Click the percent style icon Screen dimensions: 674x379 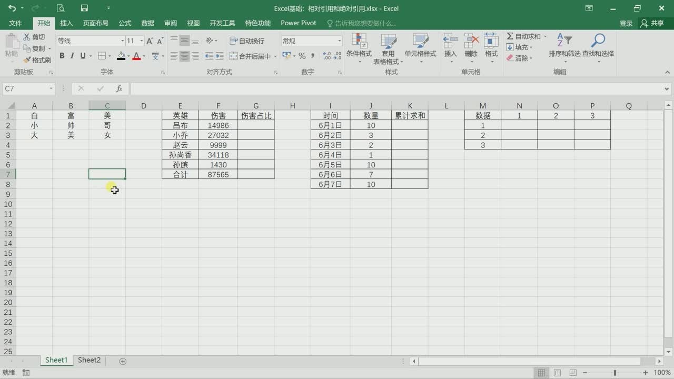point(302,56)
